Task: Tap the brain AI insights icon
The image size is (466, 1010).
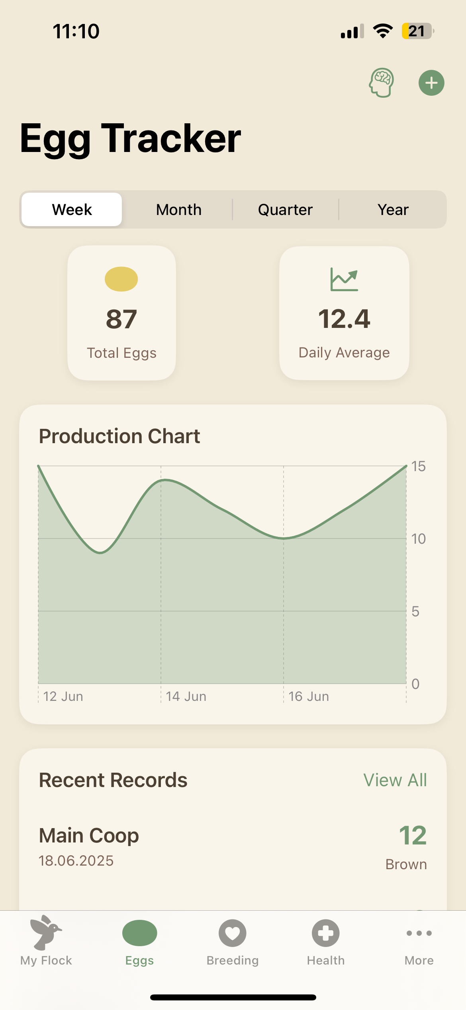Action: pos(382,83)
